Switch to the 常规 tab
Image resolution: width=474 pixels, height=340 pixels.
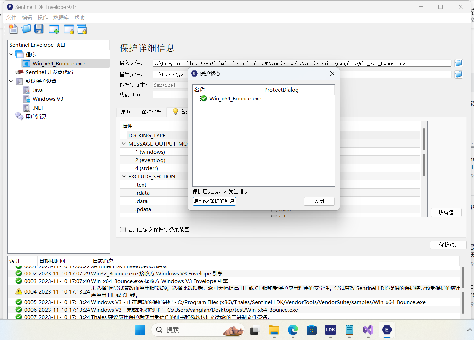[126, 112]
